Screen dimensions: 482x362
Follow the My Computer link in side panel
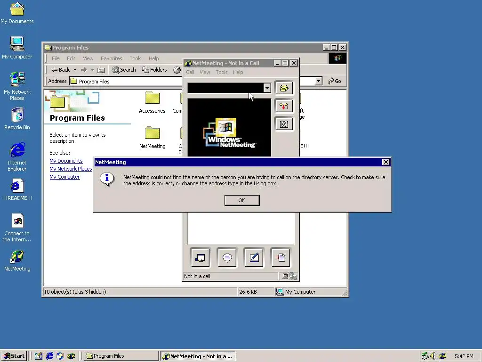(64, 177)
